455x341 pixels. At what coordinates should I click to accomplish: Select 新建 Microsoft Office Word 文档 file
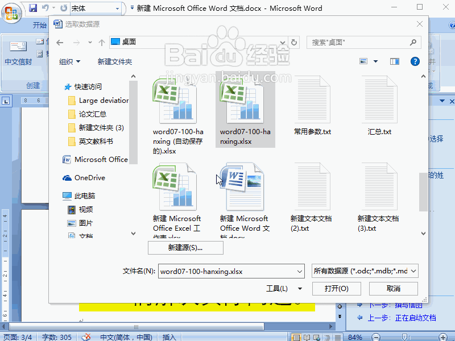tap(245, 200)
